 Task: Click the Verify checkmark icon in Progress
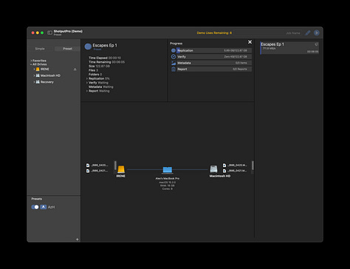pos(174,57)
